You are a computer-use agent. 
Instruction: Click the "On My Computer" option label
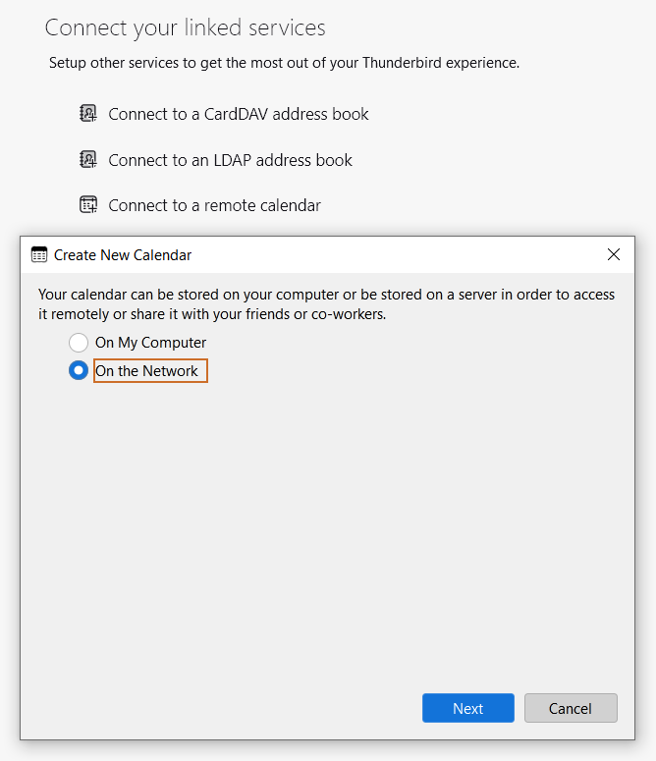click(150, 343)
